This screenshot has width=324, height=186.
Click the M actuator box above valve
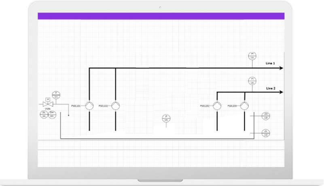(48, 99)
